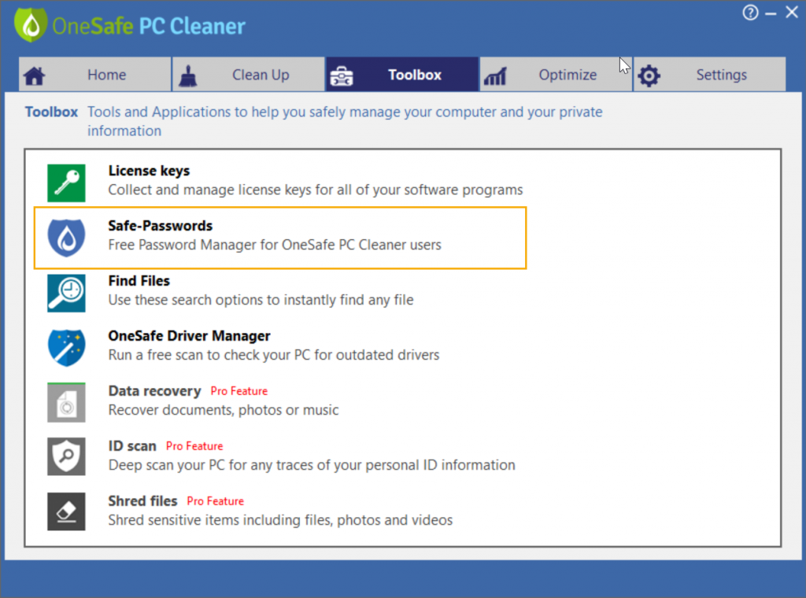The height and width of the screenshot is (598, 806).
Task: Click 'Deep scan your PC' description
Action: tap(312, 465)
